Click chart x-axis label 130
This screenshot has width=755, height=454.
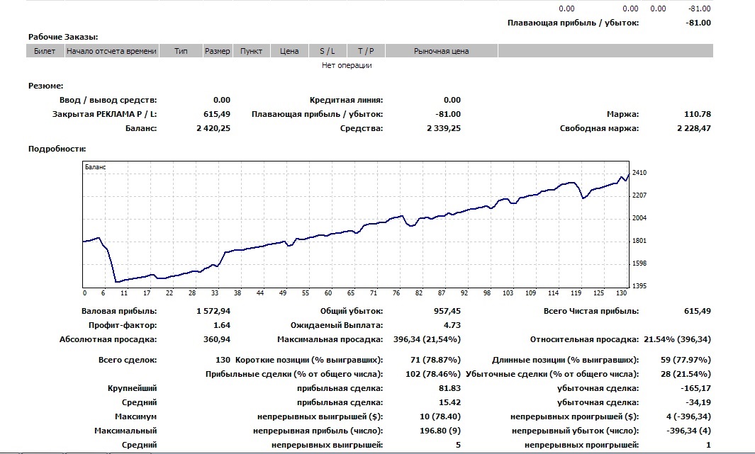click(x=622, y=293)
